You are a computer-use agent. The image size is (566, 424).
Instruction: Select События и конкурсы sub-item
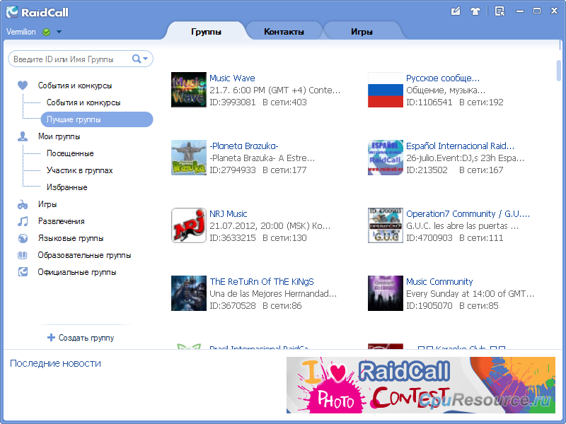pos(83,102)
